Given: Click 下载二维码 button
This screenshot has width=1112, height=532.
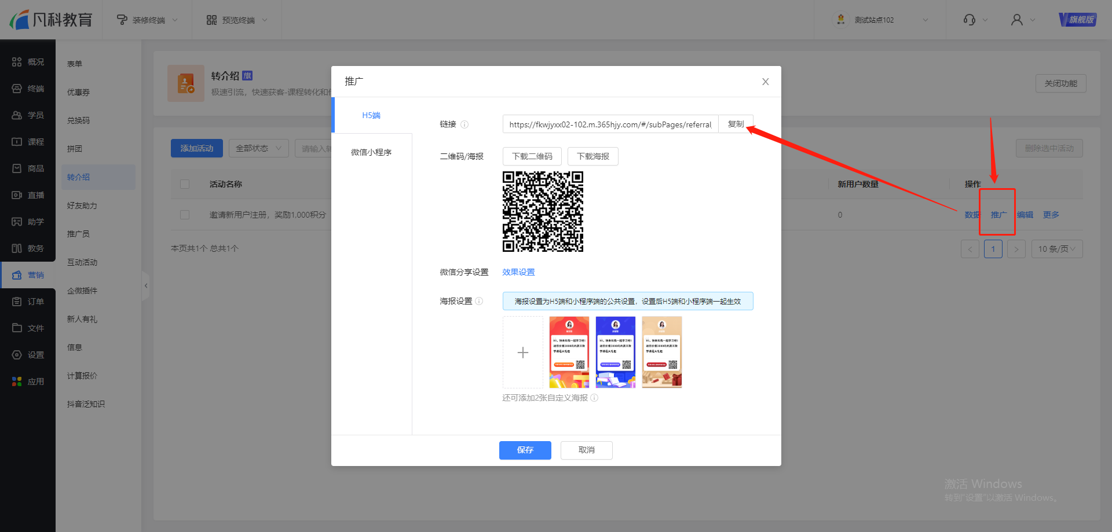Looking at the screenshot, I should click(532, 156).
